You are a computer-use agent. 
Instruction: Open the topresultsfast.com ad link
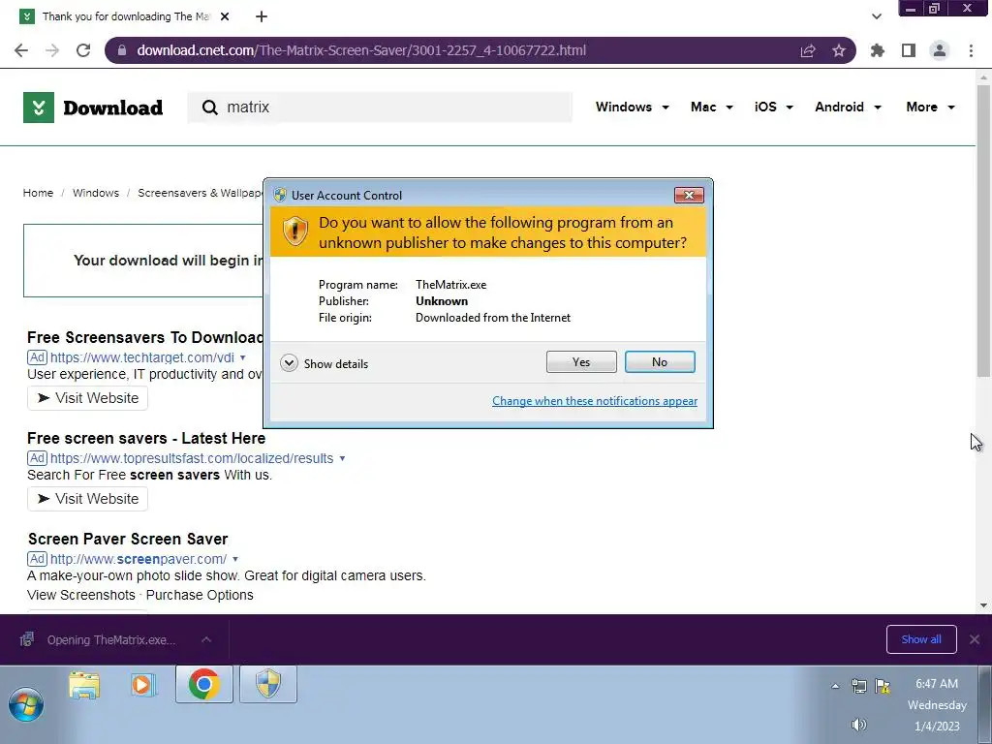coord(192,458)
